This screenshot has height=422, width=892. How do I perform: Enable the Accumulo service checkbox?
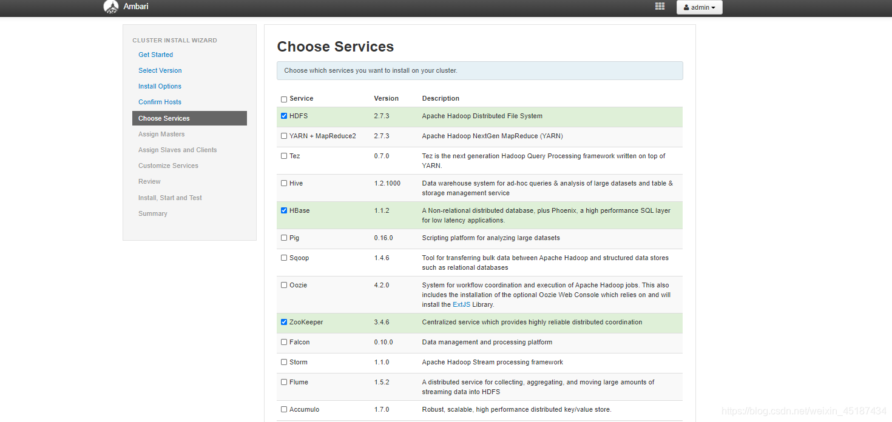[284, 409]
